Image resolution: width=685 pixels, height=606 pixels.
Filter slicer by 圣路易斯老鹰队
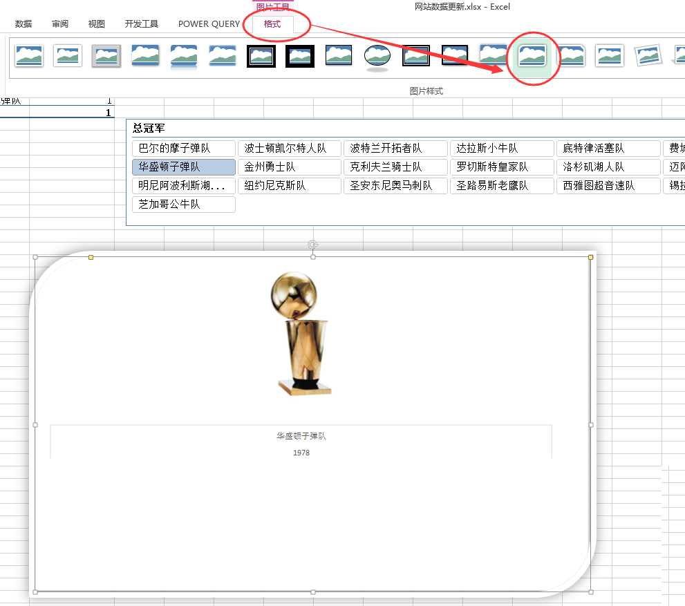(502, 186)
